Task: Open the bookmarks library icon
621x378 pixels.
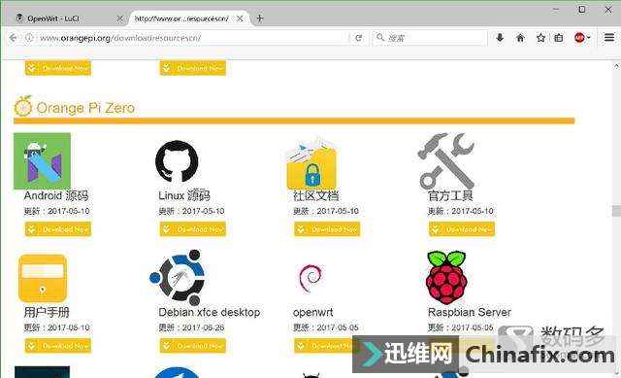Action: coord(559,38)
